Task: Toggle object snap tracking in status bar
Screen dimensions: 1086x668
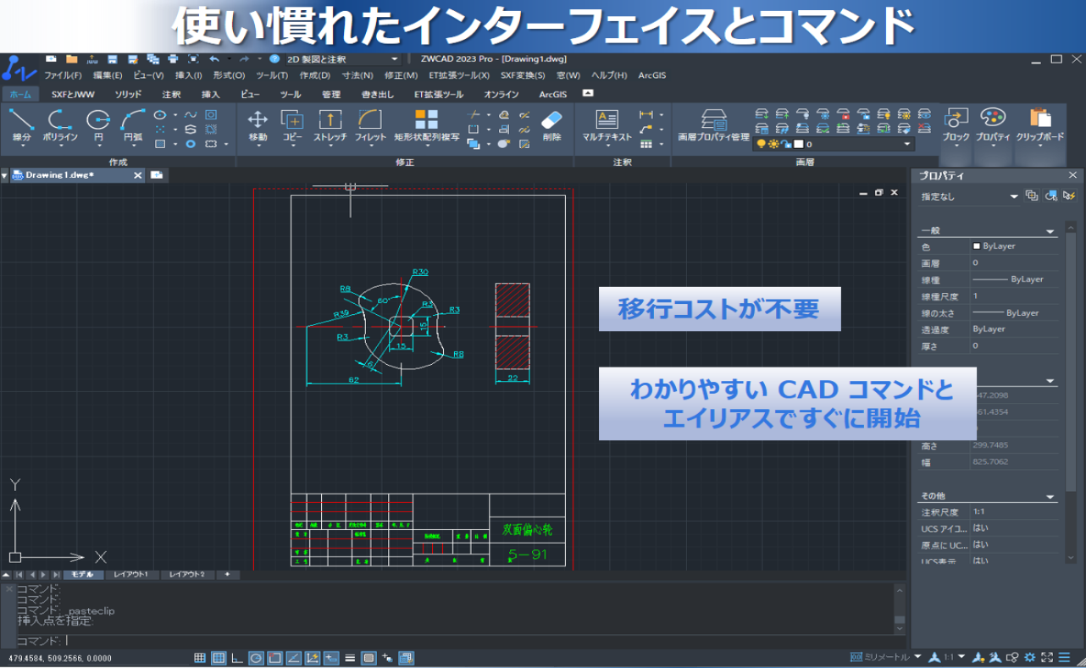Action: (293, 657)
